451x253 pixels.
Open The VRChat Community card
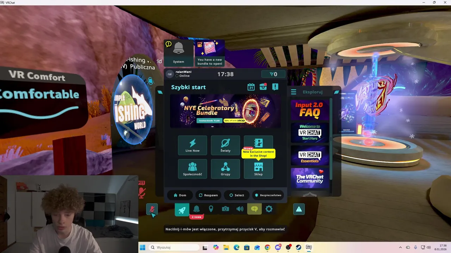[309, 178]
